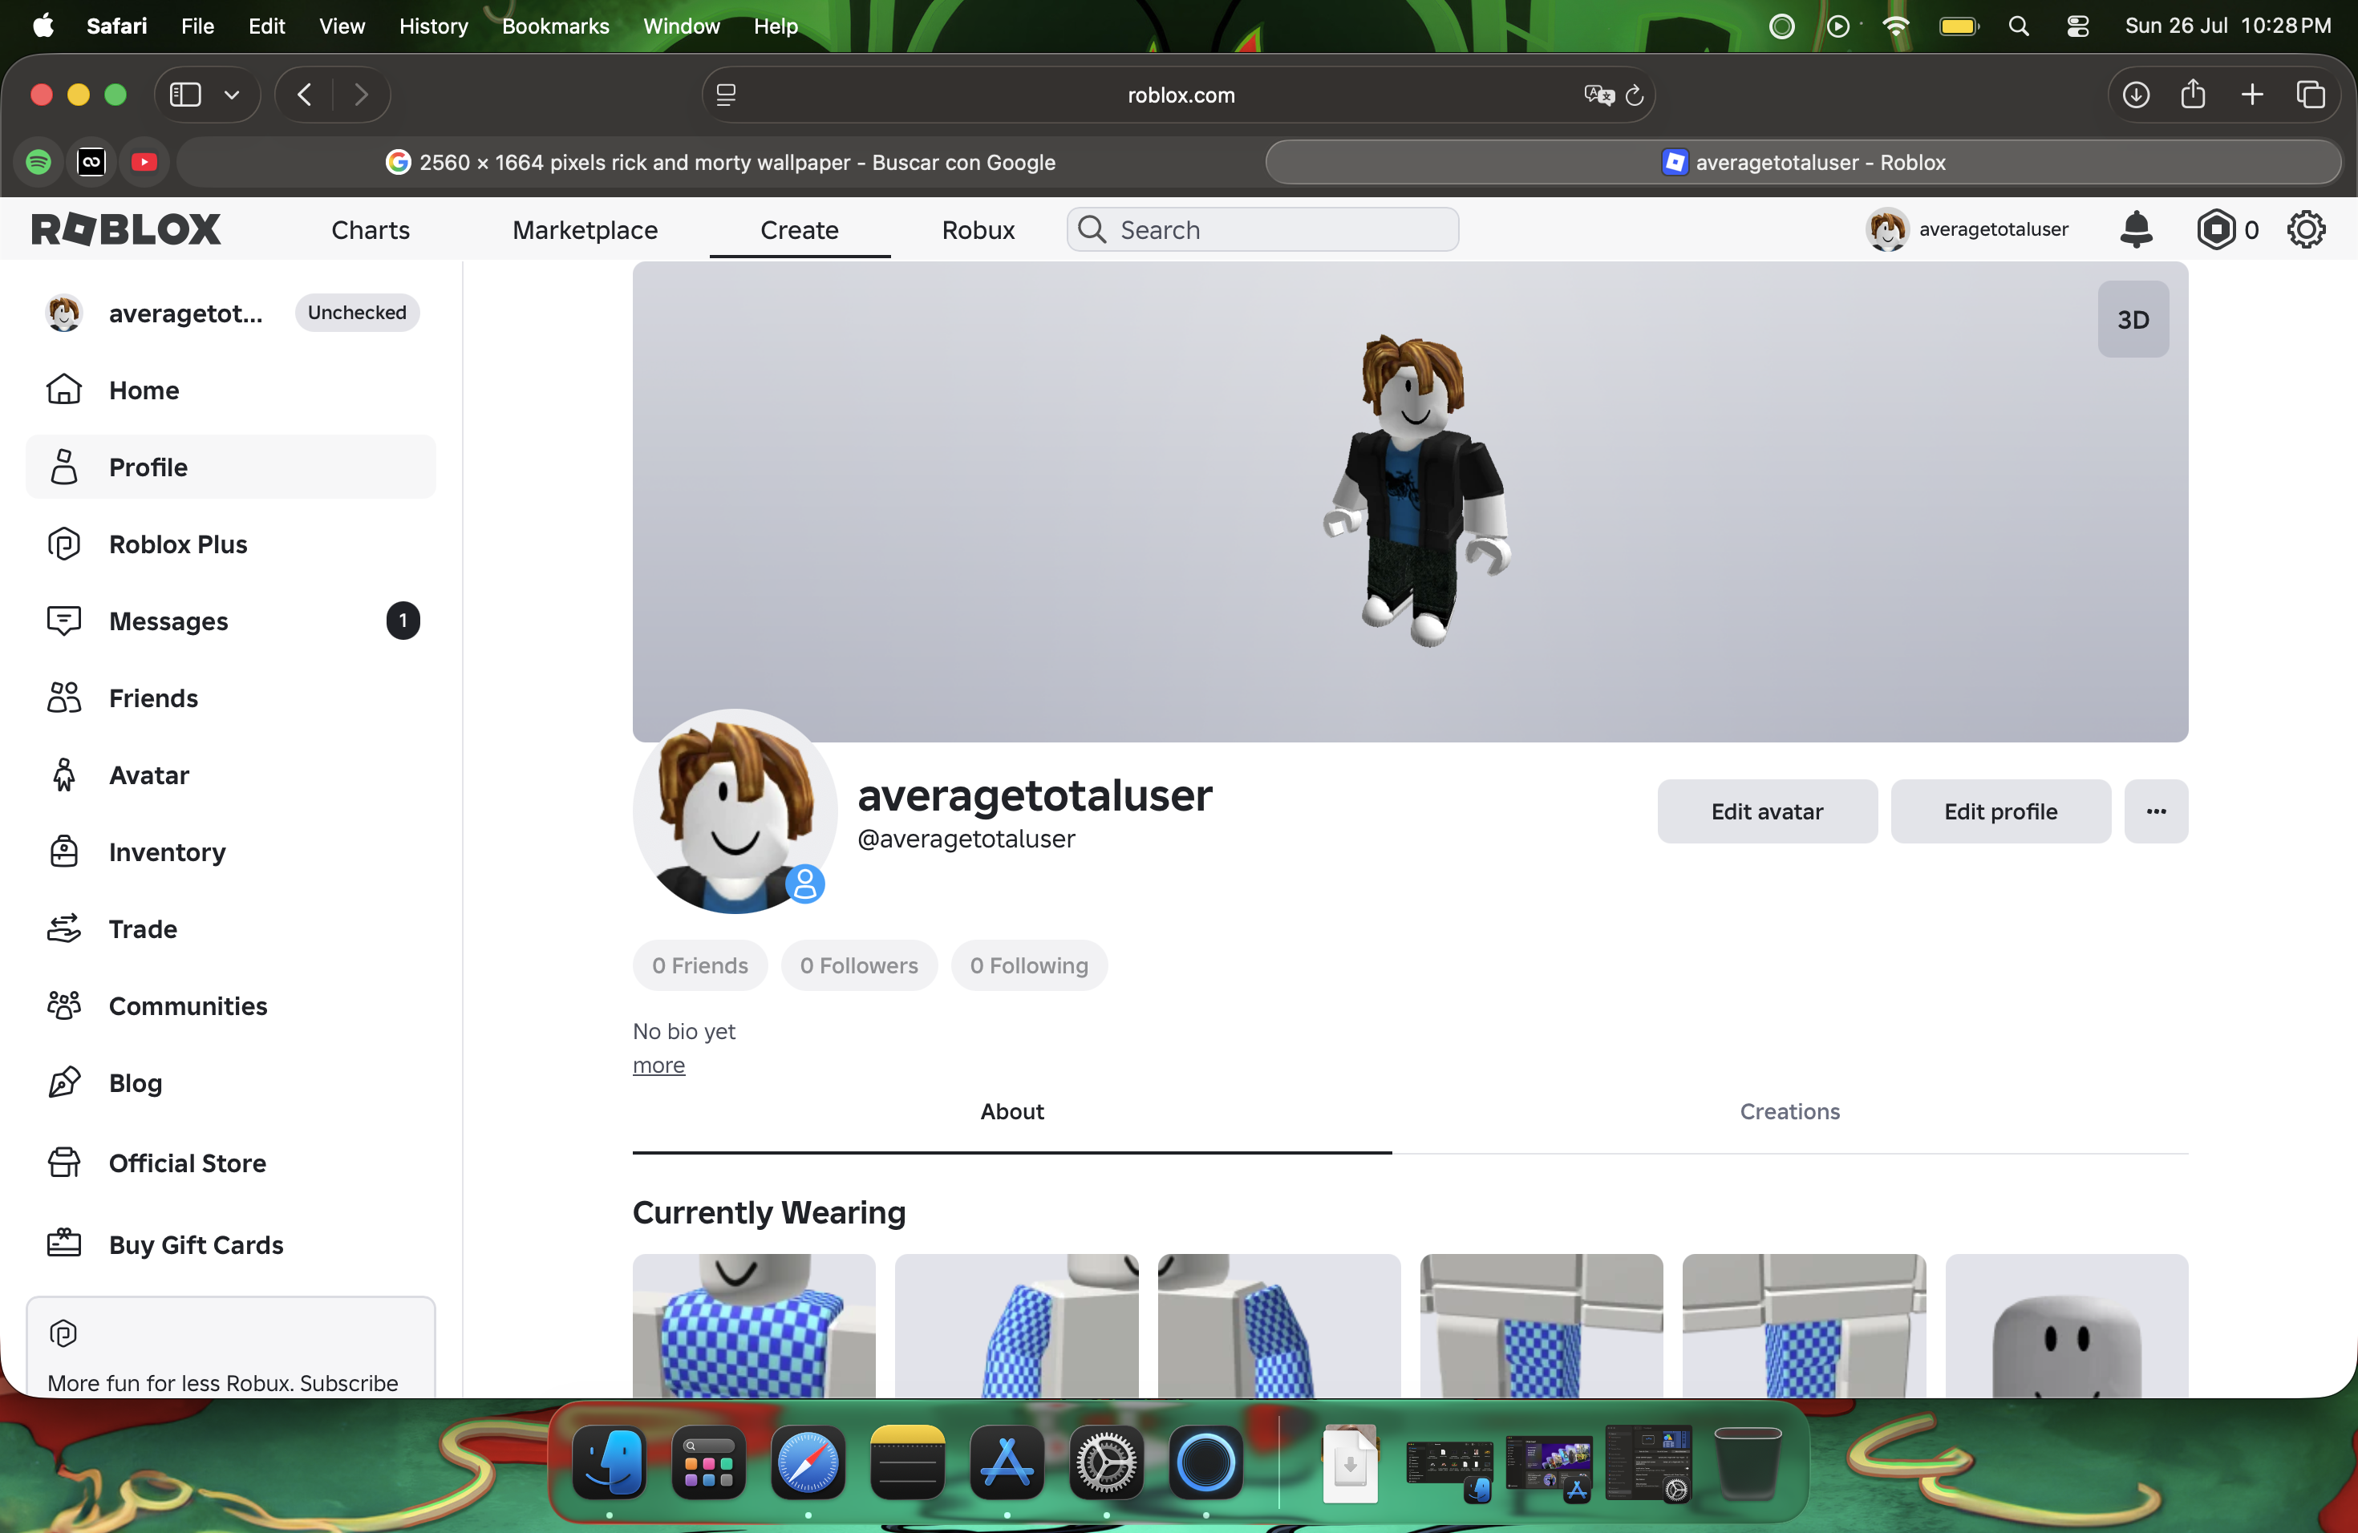Open macOS Control Center
The height and width of the screenshot is (1533, 2358).
click(x=2077, y=26)
